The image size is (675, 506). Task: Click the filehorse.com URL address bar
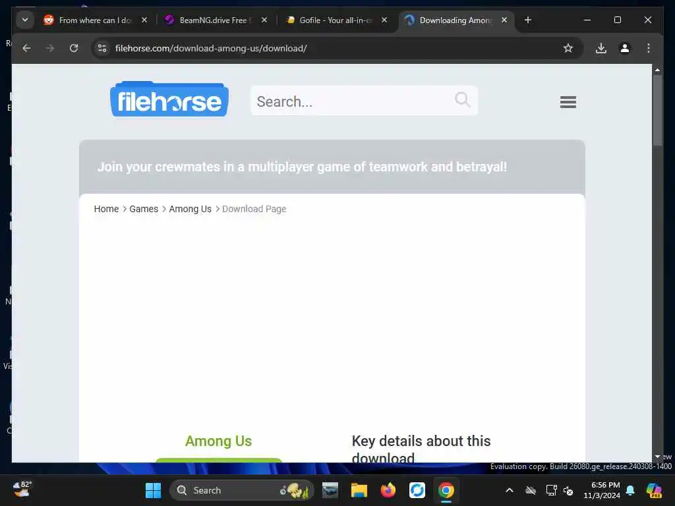pyautogui.click(x=336, y=48)
